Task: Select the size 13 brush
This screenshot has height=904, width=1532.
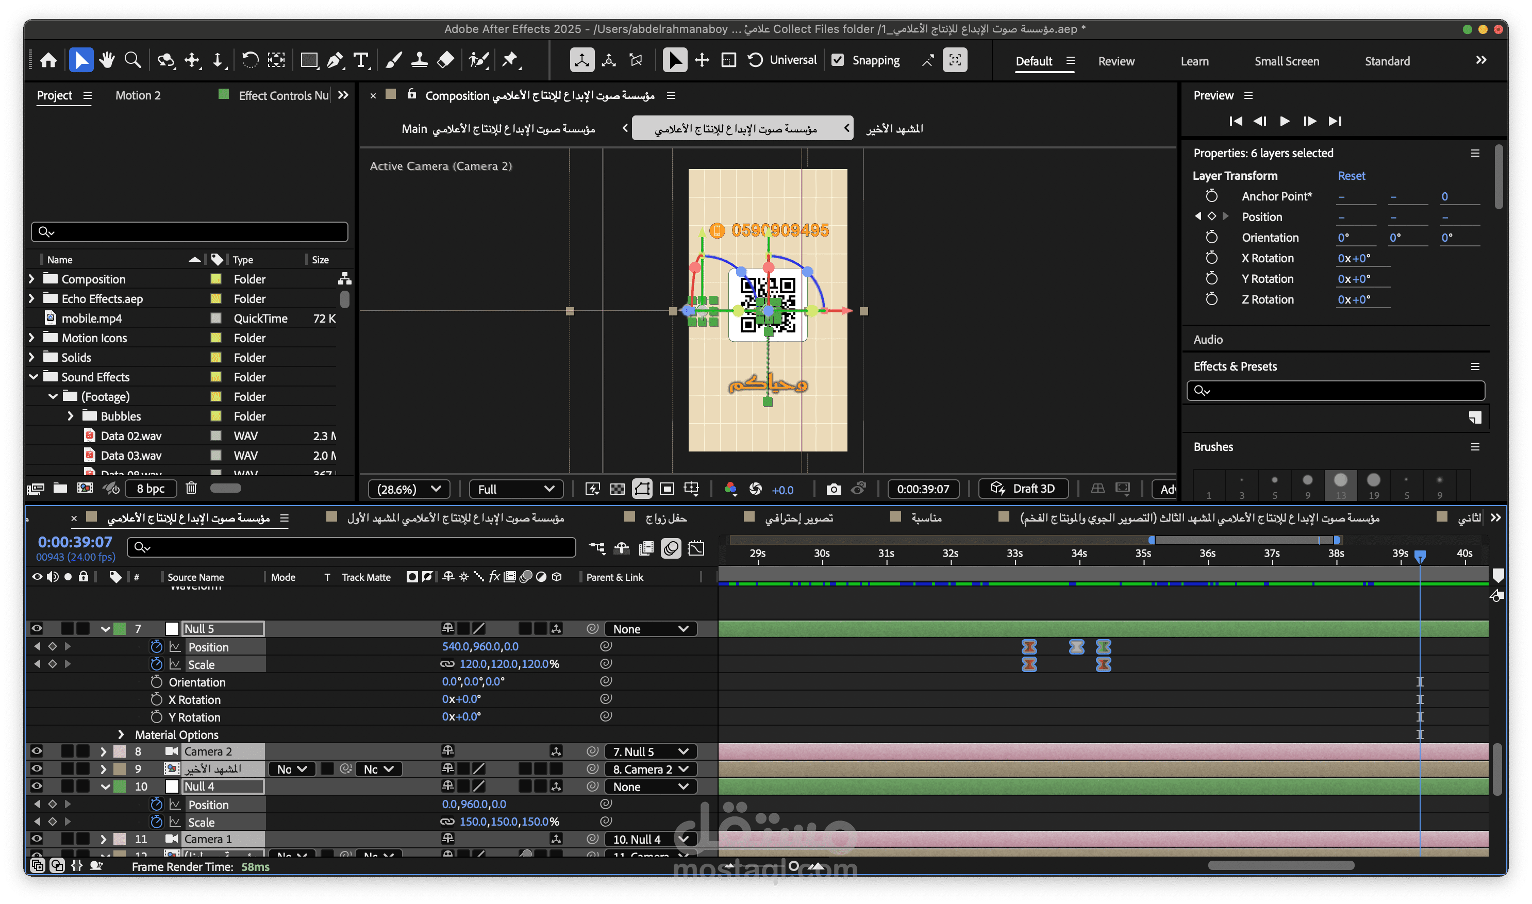Action: [x=1340, y=481]
